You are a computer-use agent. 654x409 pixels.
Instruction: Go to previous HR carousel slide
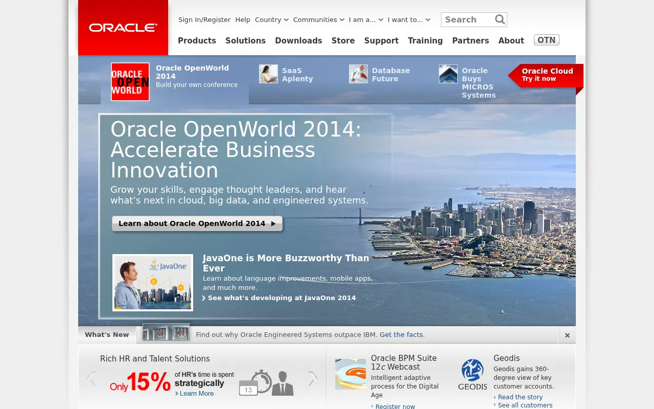coord(91,379)
